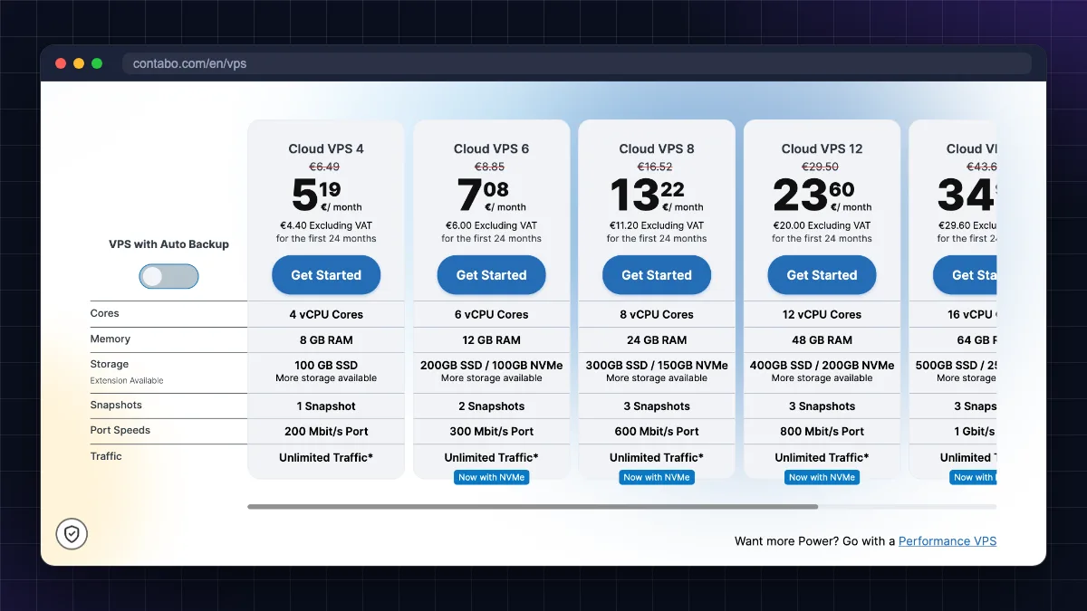Click the Memory row label
The image size is (1087, 611).
click(x=110, y=339)
